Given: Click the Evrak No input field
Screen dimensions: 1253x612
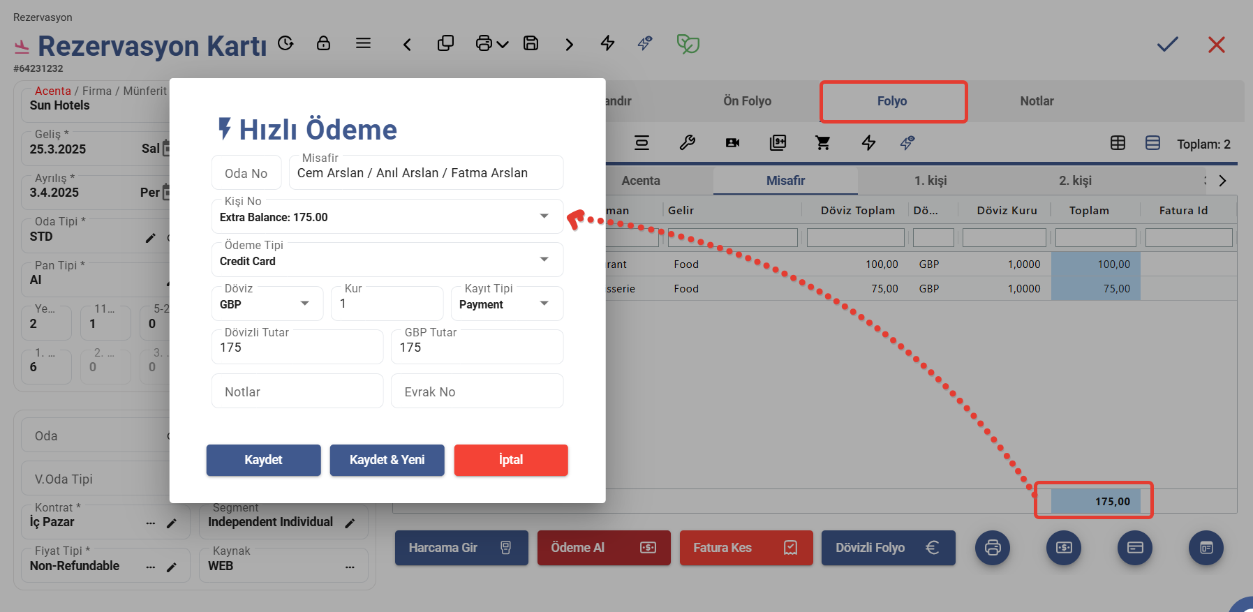Looking at the screenshot, I should (477, 391).
